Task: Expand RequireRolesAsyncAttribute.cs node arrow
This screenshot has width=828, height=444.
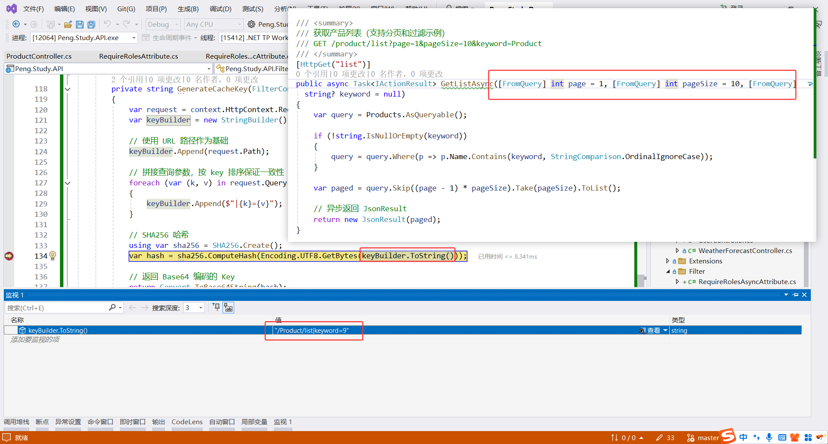Action: point(677,281)
